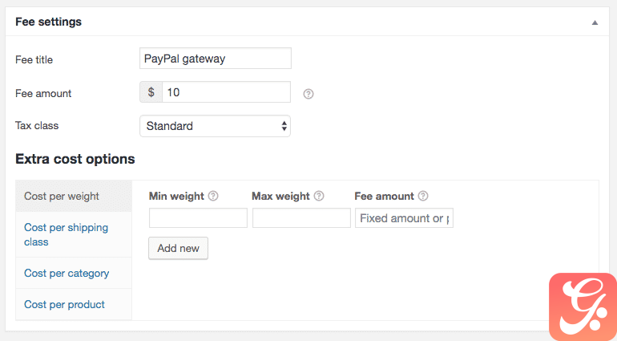Click the empty Max weight input box
This screenshot has width=617, height=341.
(301, 218)
